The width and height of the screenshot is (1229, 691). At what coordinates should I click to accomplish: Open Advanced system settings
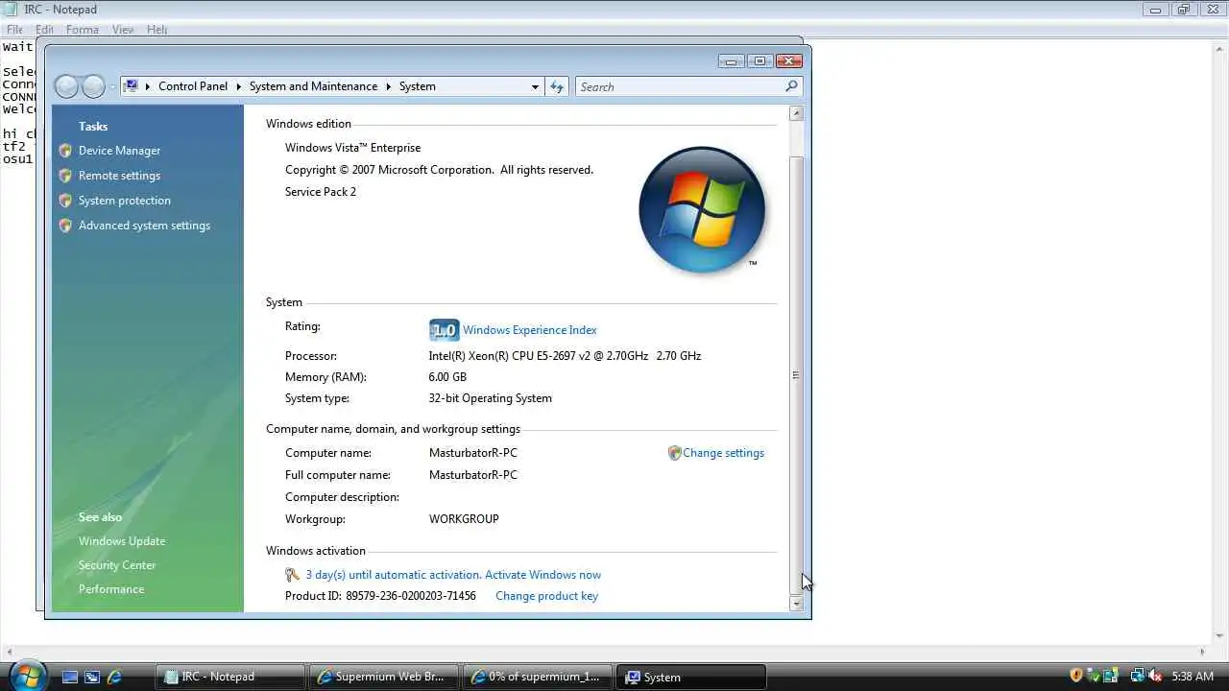tap(144, 226)
